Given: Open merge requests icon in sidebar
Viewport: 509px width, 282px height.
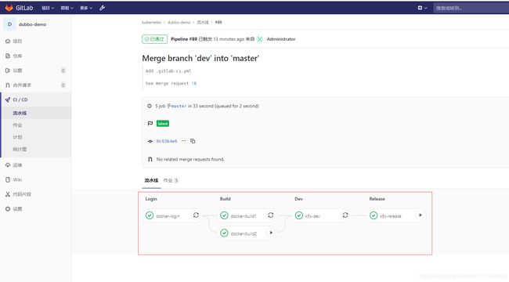Looking at the screenshot, I should coord(8,85).
